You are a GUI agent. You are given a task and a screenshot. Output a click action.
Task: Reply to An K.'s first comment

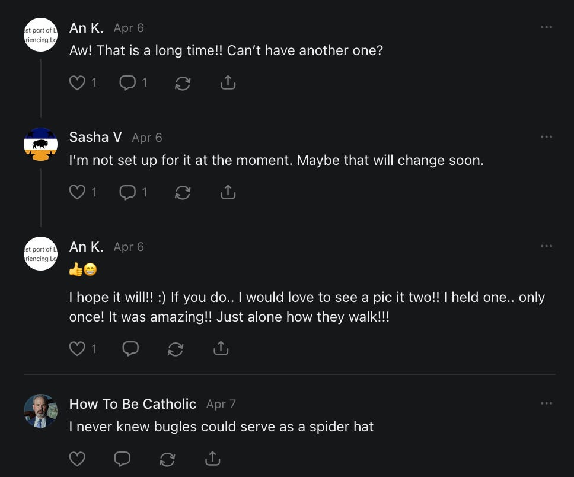[x=127, y=83]
